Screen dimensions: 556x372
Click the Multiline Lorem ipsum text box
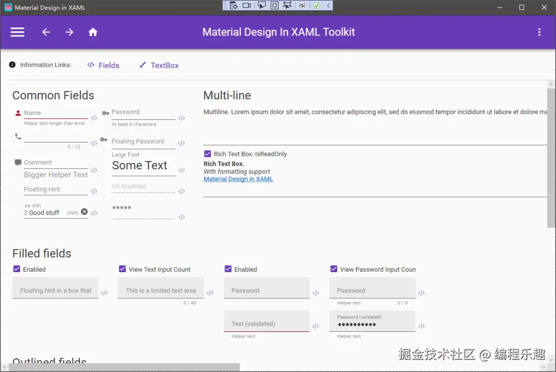[375, 126]
